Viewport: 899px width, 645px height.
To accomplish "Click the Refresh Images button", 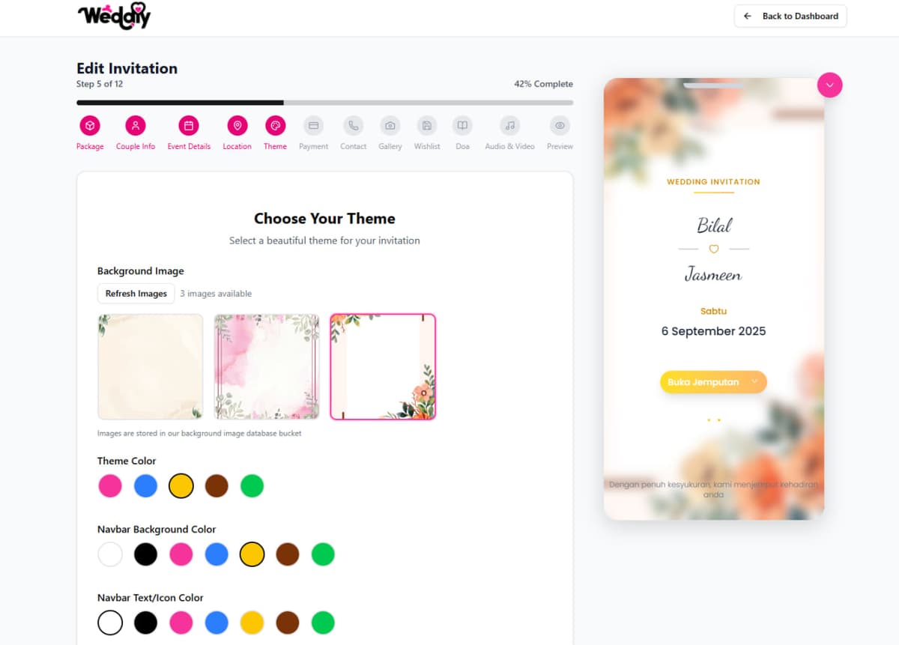I will pos(136,294).
